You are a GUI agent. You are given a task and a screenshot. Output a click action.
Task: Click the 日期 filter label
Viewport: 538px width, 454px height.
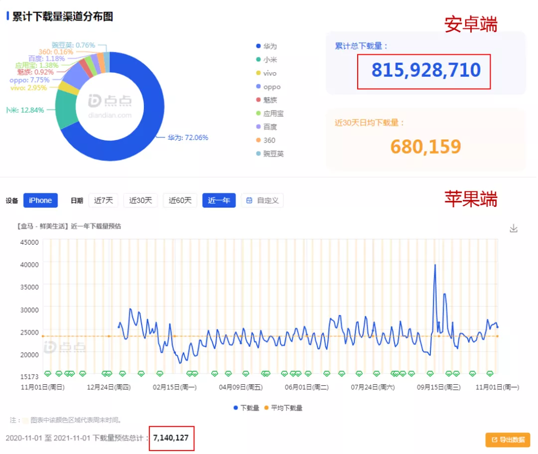click(x=77, y=200)
